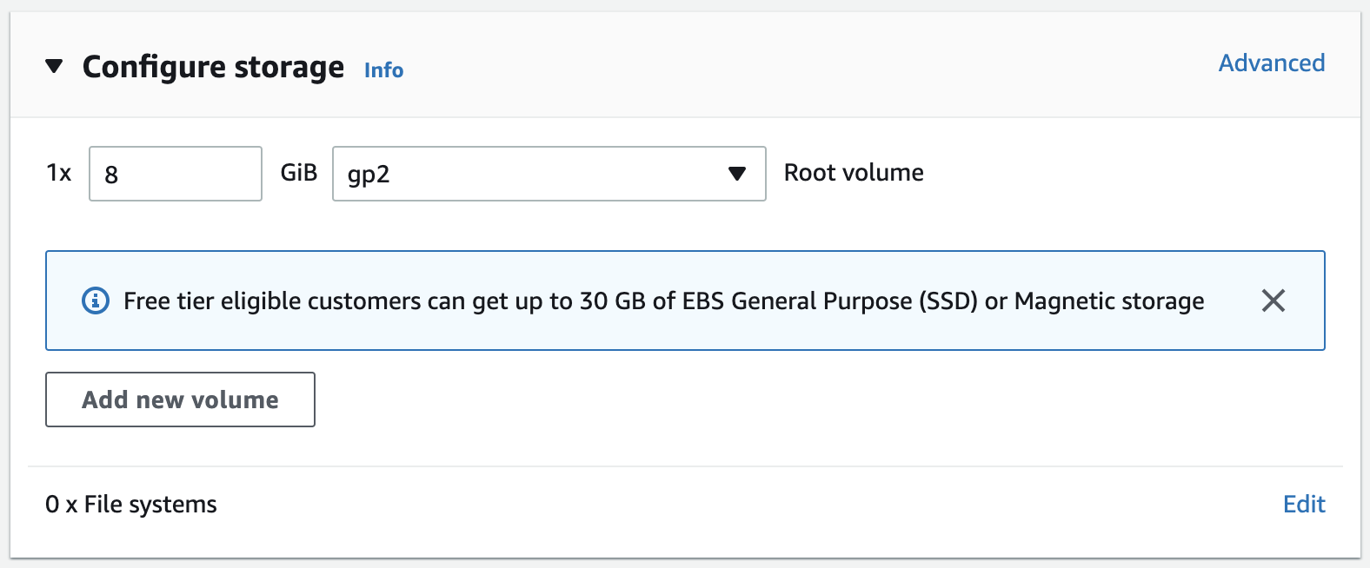Screen dimensions: 1370x568
Task: Click the info icon in free tier banner
Action: (96, 301)
